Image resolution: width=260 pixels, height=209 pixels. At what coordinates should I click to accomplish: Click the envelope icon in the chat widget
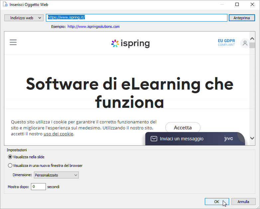[154, 139]
